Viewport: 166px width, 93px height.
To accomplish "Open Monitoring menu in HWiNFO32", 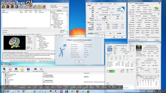I will coord(22,66).
